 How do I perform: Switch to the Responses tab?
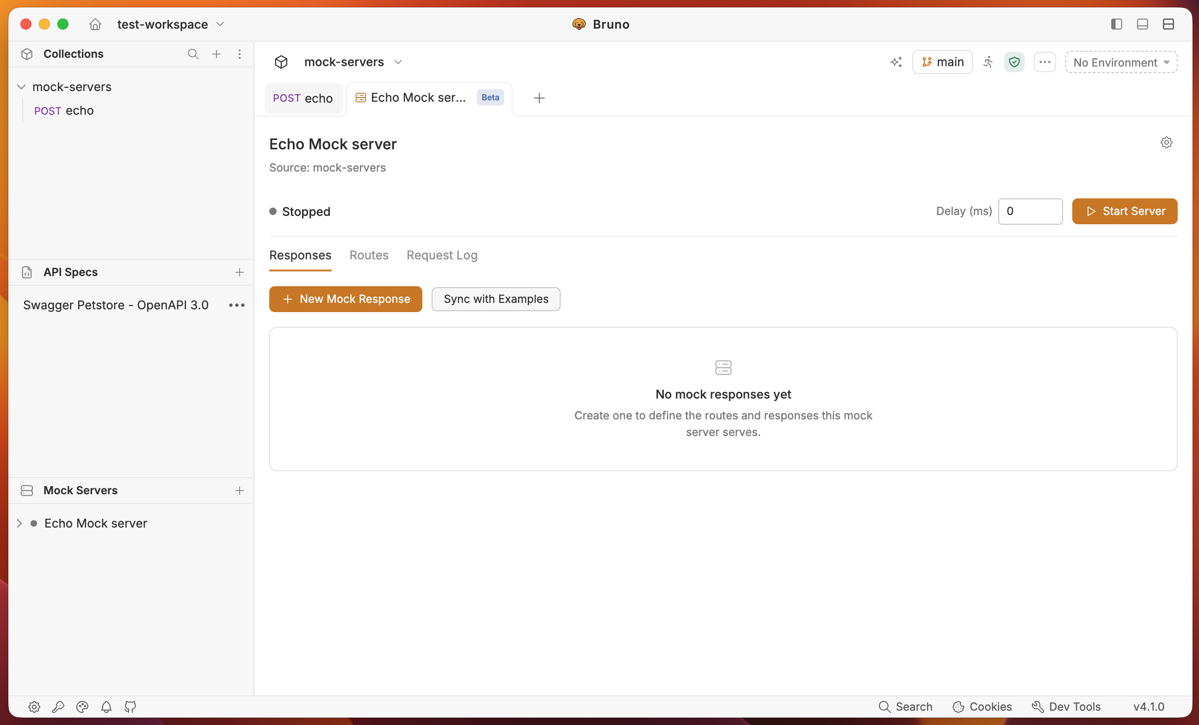[x=300, y=255]
